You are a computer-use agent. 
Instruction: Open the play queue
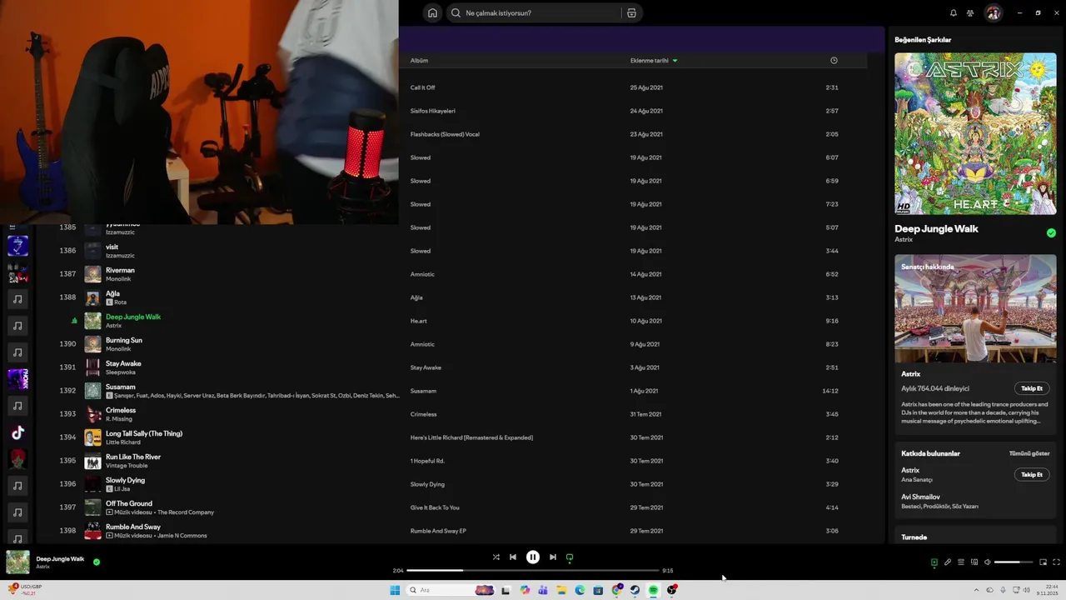pyautogui.click(x=960, y=562)
